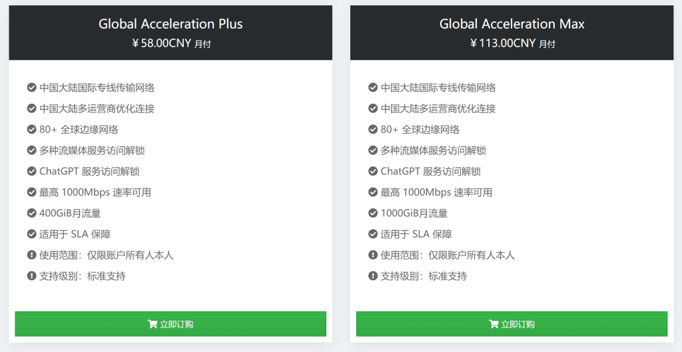Click the cart icon on Plus order button

pos(153,324)
